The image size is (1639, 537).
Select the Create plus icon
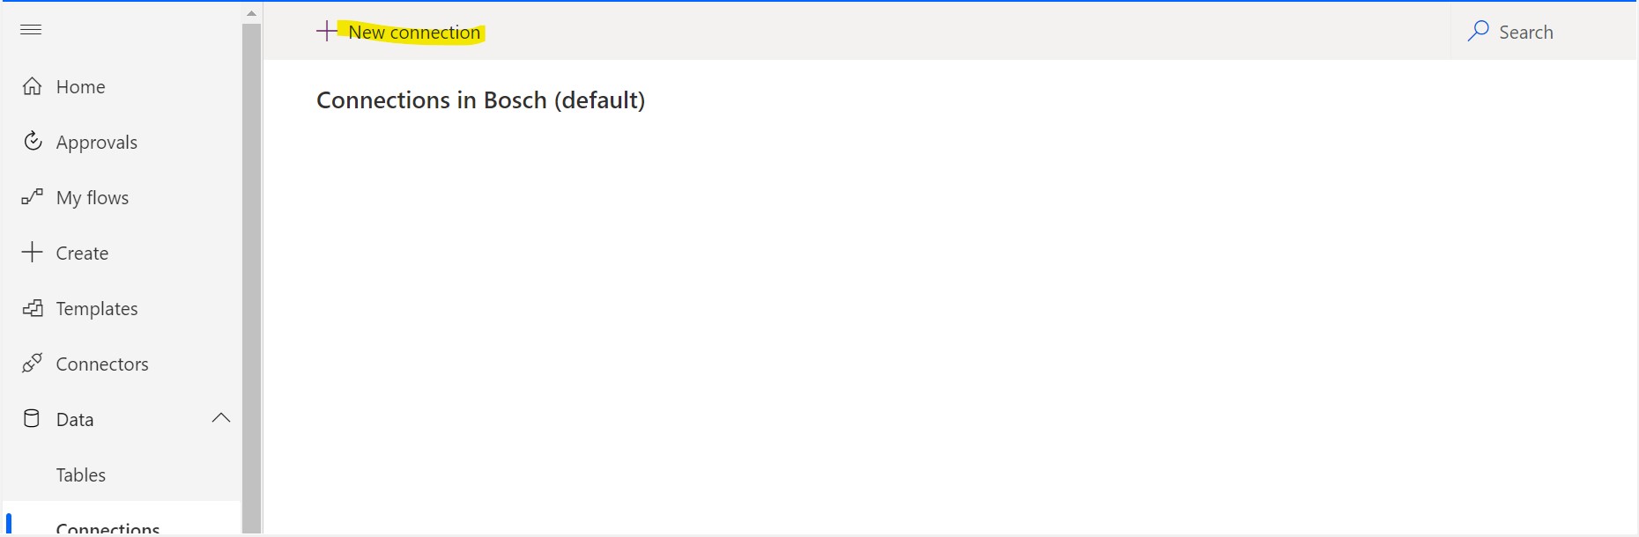click(33, 252)
